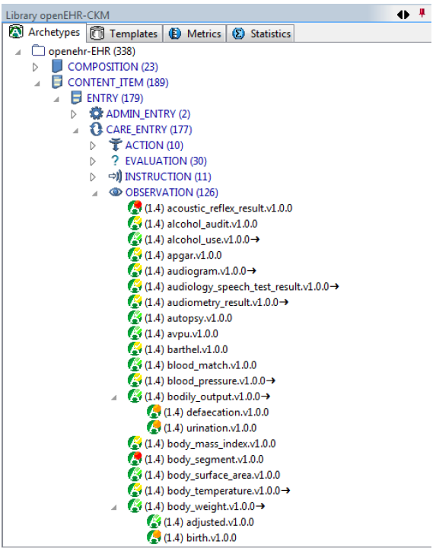
Task: Open the Statistics tab
Action: (261, 33)
